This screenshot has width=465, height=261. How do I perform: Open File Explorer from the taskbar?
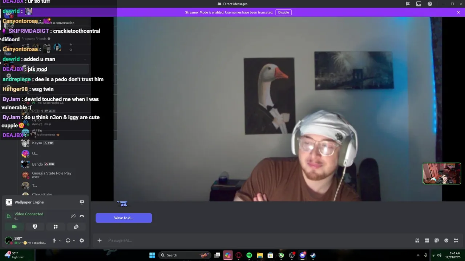coord(260,255)
